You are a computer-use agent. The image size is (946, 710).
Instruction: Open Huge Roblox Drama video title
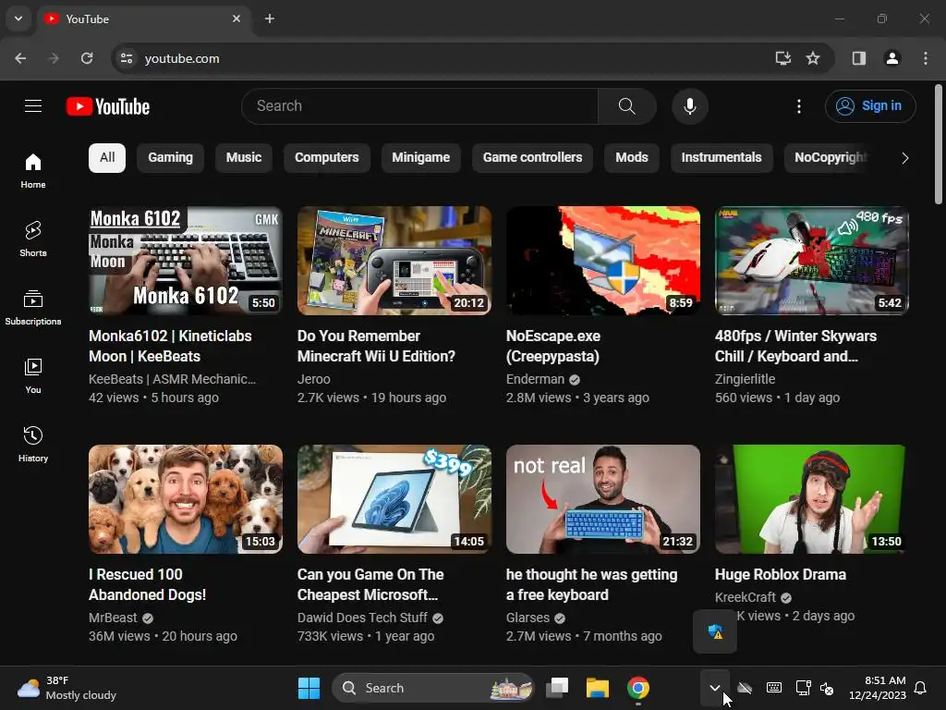coord(781,575)
